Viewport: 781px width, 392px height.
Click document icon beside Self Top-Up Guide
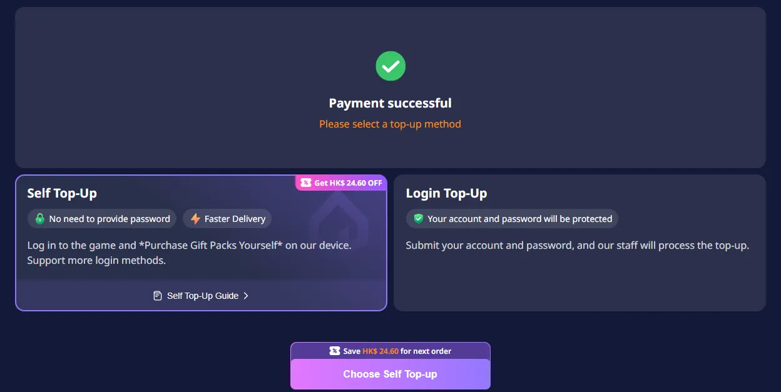(x=158, y=296)
